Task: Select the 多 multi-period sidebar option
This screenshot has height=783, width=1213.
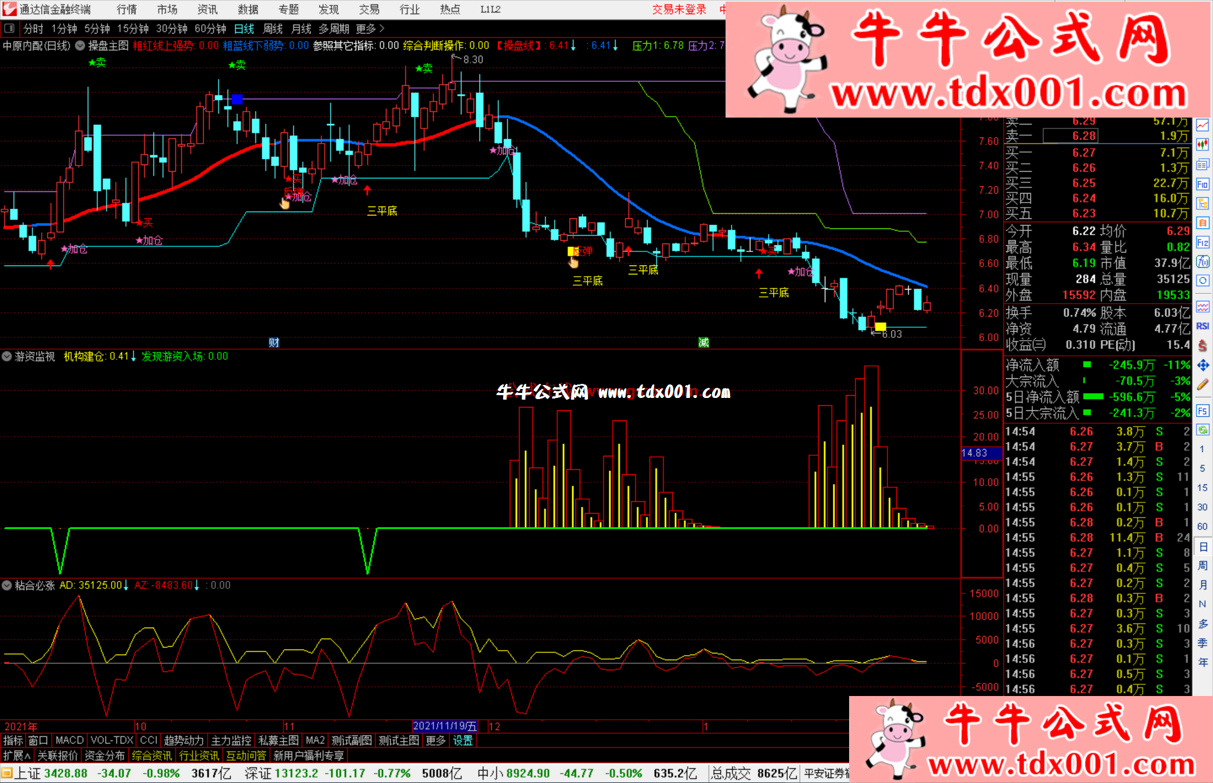Action: click(x=1202, y=624)
